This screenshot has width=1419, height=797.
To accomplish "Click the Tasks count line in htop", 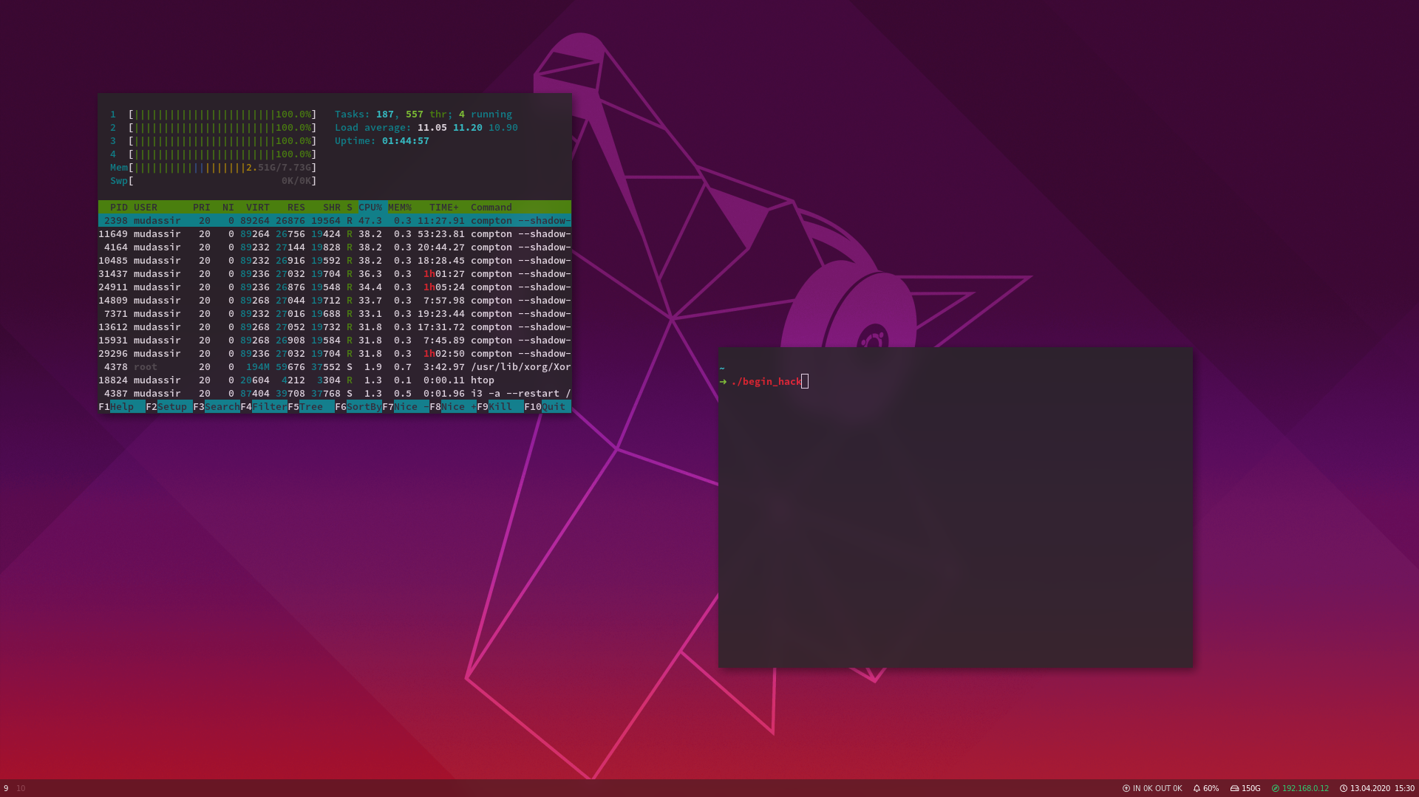I will (x=423, y=114).
